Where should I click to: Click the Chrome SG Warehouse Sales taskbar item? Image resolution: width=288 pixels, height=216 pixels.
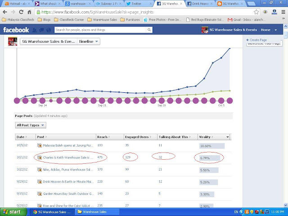point(52,212)
